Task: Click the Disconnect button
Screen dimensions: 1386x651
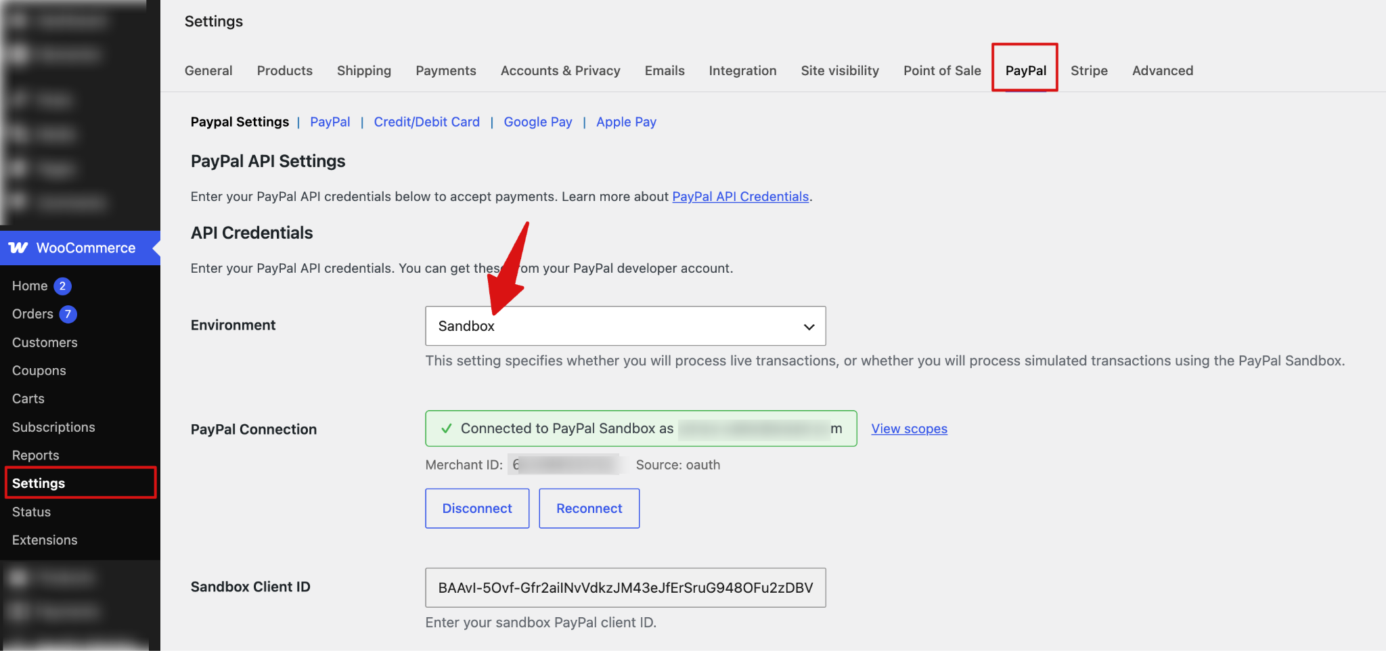Action: coord(477,508)
